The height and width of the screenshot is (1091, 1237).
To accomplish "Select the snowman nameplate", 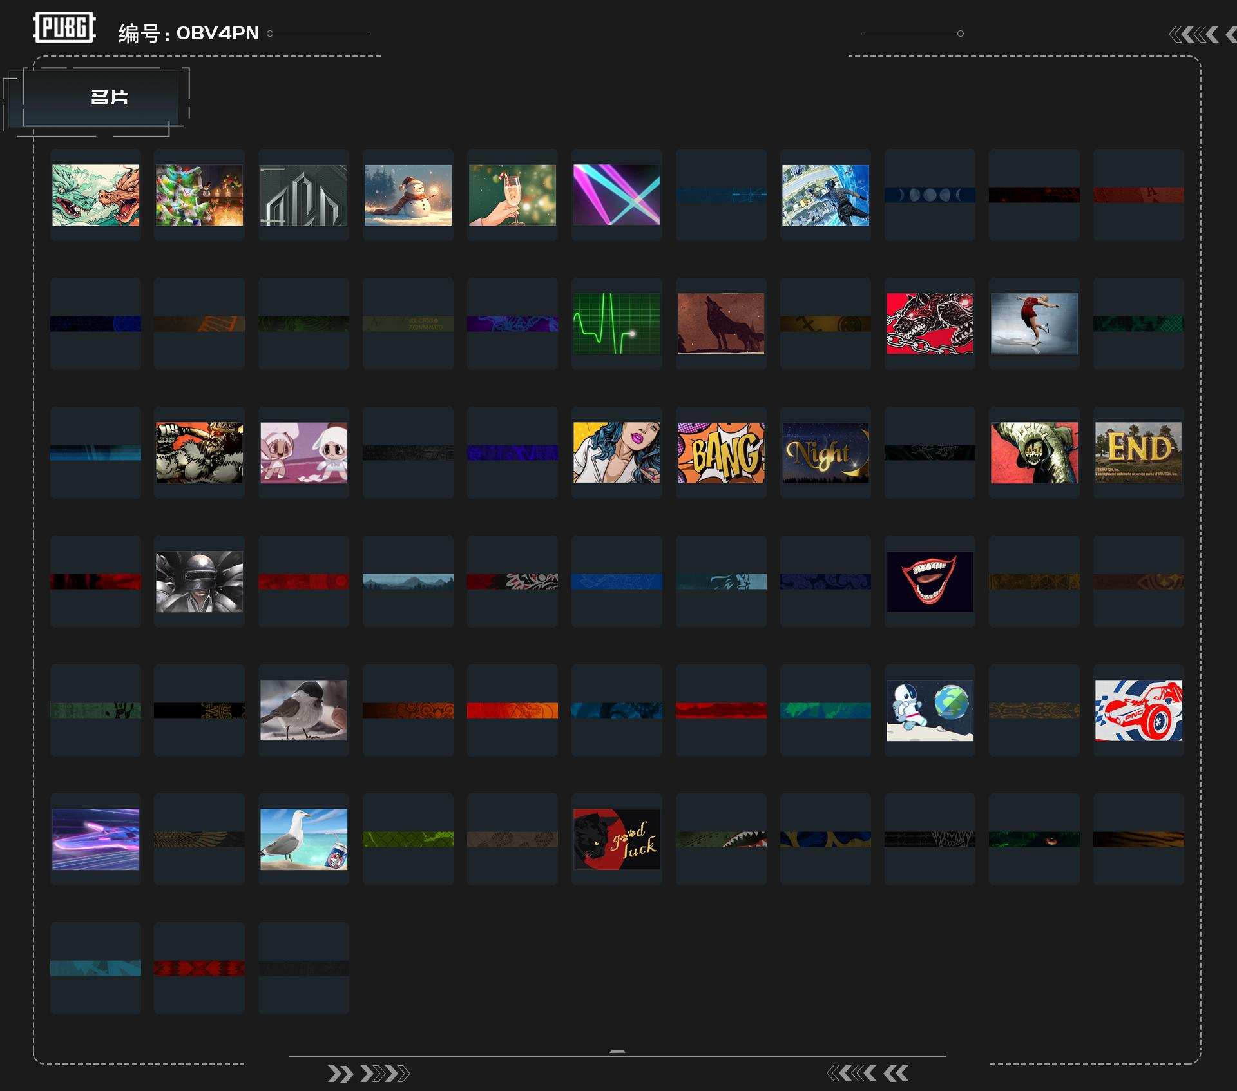I will coord(408,195).
